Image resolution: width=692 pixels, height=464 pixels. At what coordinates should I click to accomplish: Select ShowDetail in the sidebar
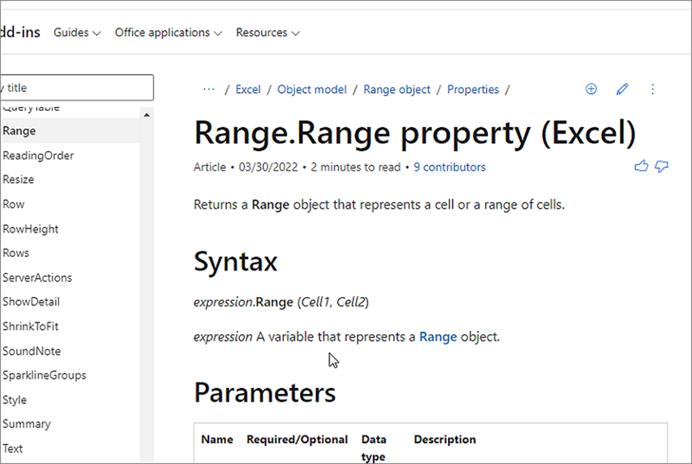(31, 302)
